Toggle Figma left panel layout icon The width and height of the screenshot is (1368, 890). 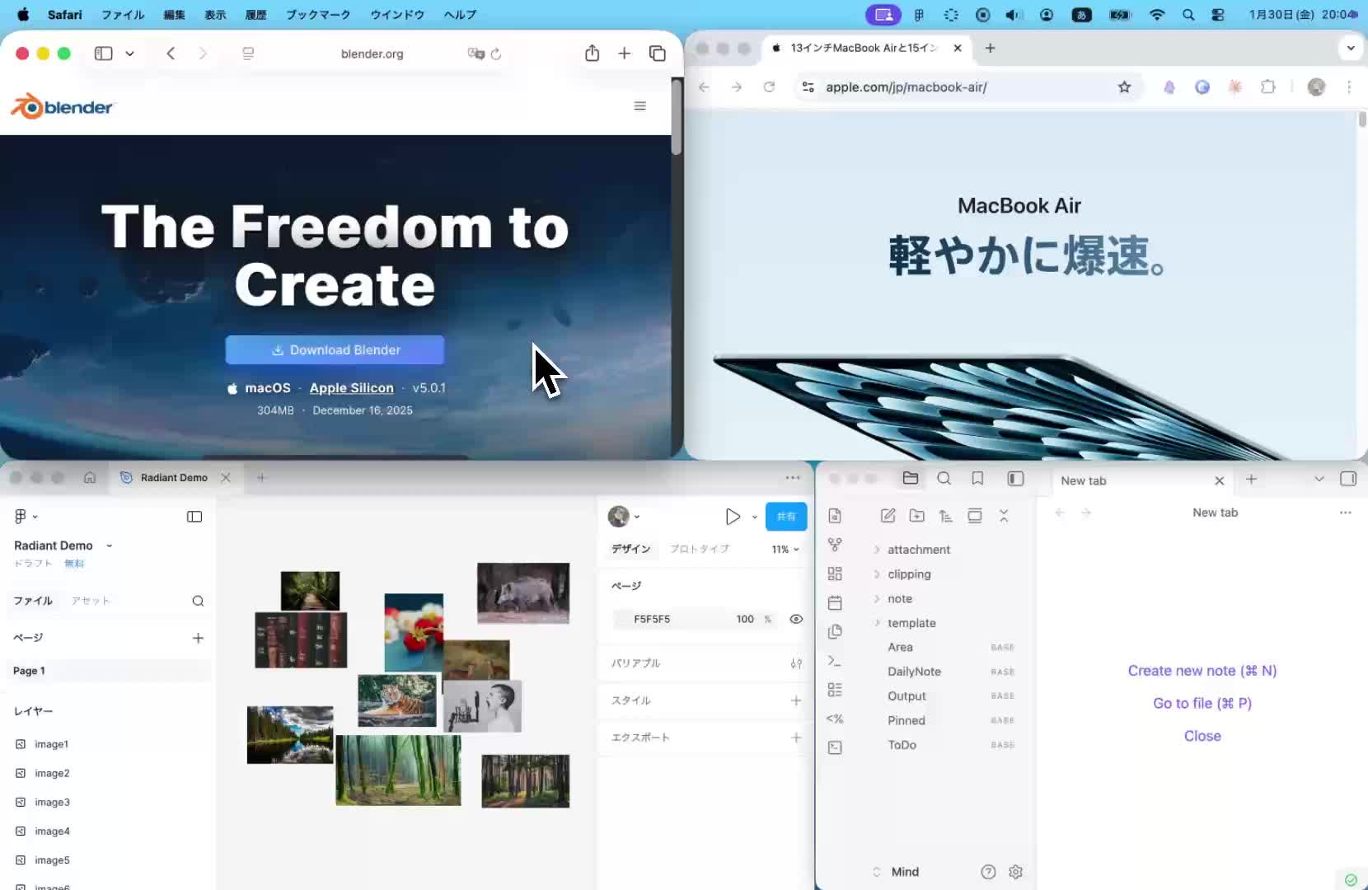tap(194, 517)
